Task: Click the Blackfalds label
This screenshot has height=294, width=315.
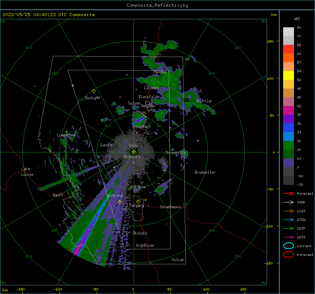Action: pos(149,97)
